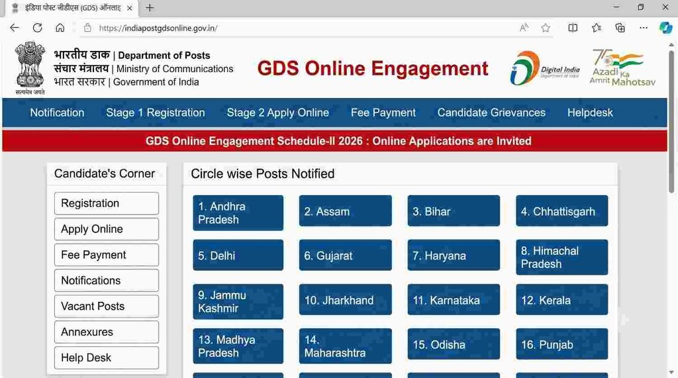The image size is (678, 378).
Task: Add this page to favorites
Action: 546,28
